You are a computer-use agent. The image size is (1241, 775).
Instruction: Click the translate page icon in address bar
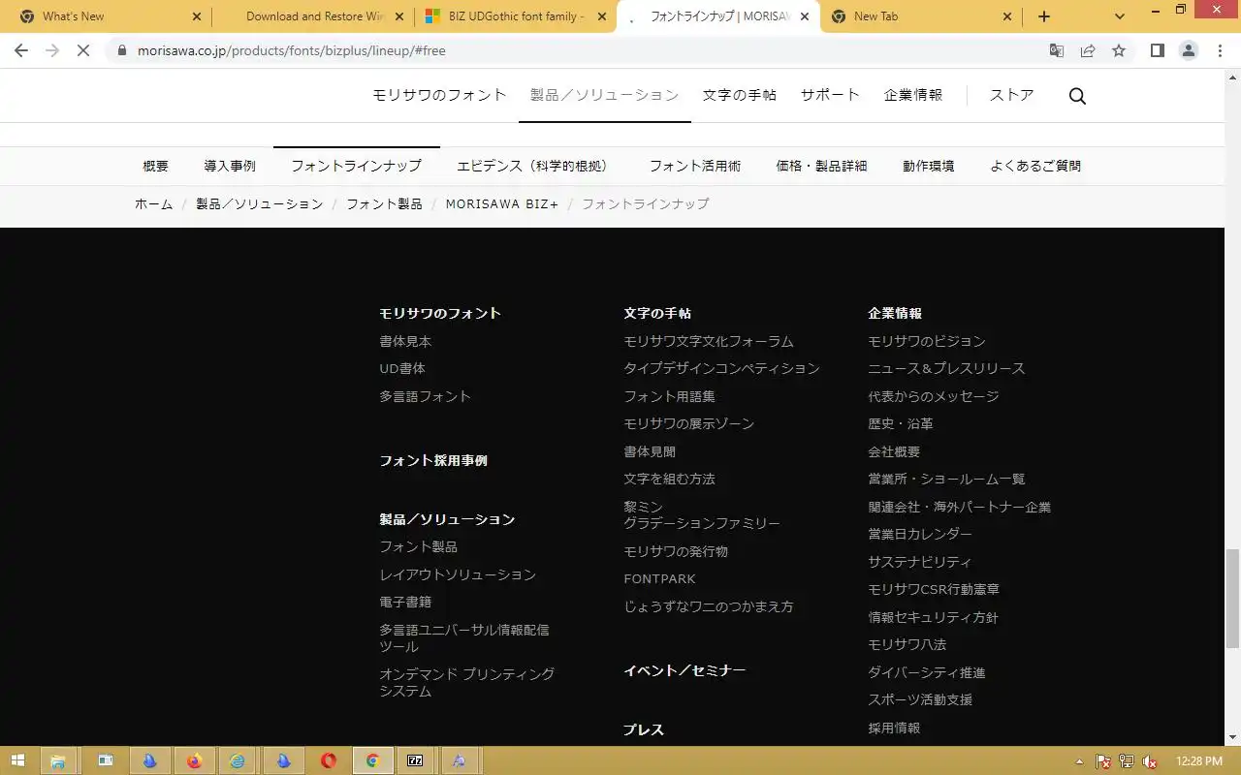1057,50
